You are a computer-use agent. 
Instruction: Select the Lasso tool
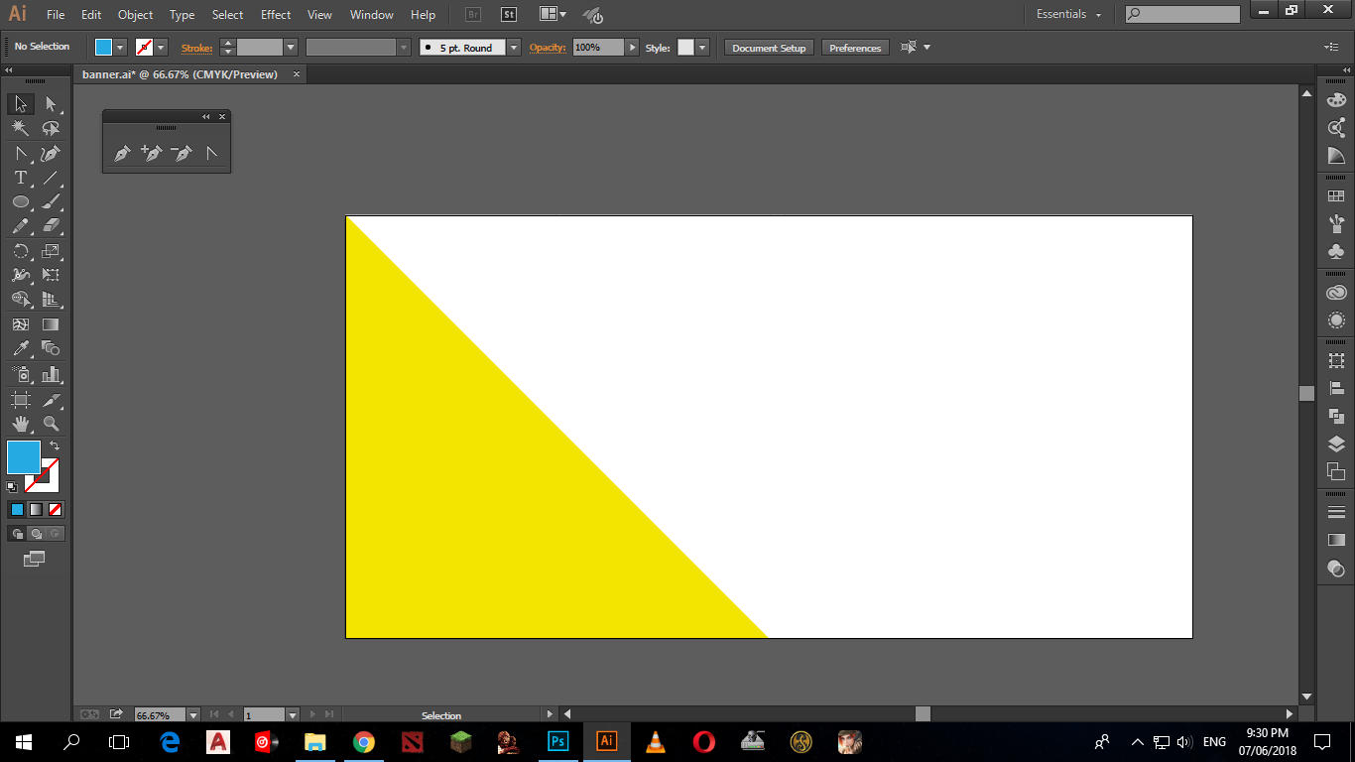click(51, 128)
